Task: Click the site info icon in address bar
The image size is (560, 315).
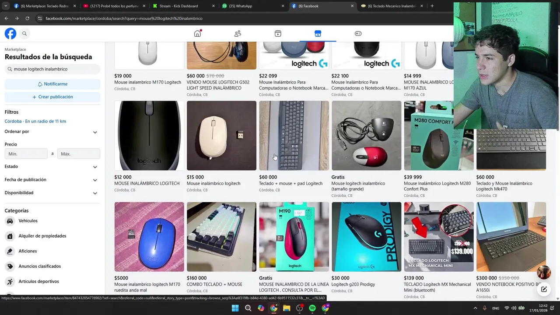Action: [x=40, y=18]
